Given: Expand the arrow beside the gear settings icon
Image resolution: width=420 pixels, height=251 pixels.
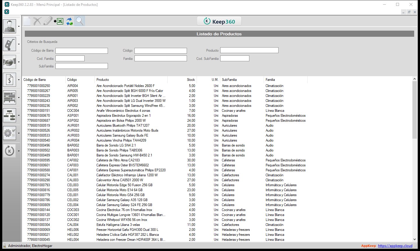Looking at the screenshot, I should tap(19, 133).
